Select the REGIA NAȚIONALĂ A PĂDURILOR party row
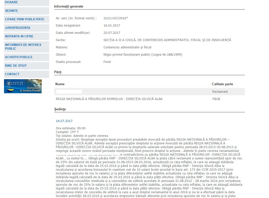 click(149, 99)
